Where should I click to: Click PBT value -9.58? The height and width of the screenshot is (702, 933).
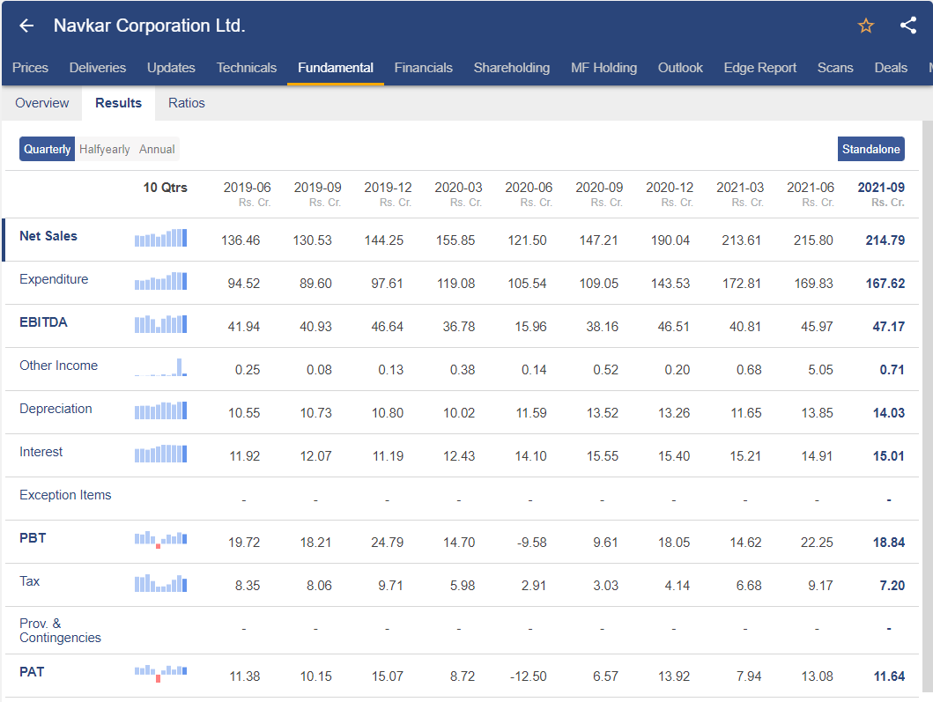point(531,543)
